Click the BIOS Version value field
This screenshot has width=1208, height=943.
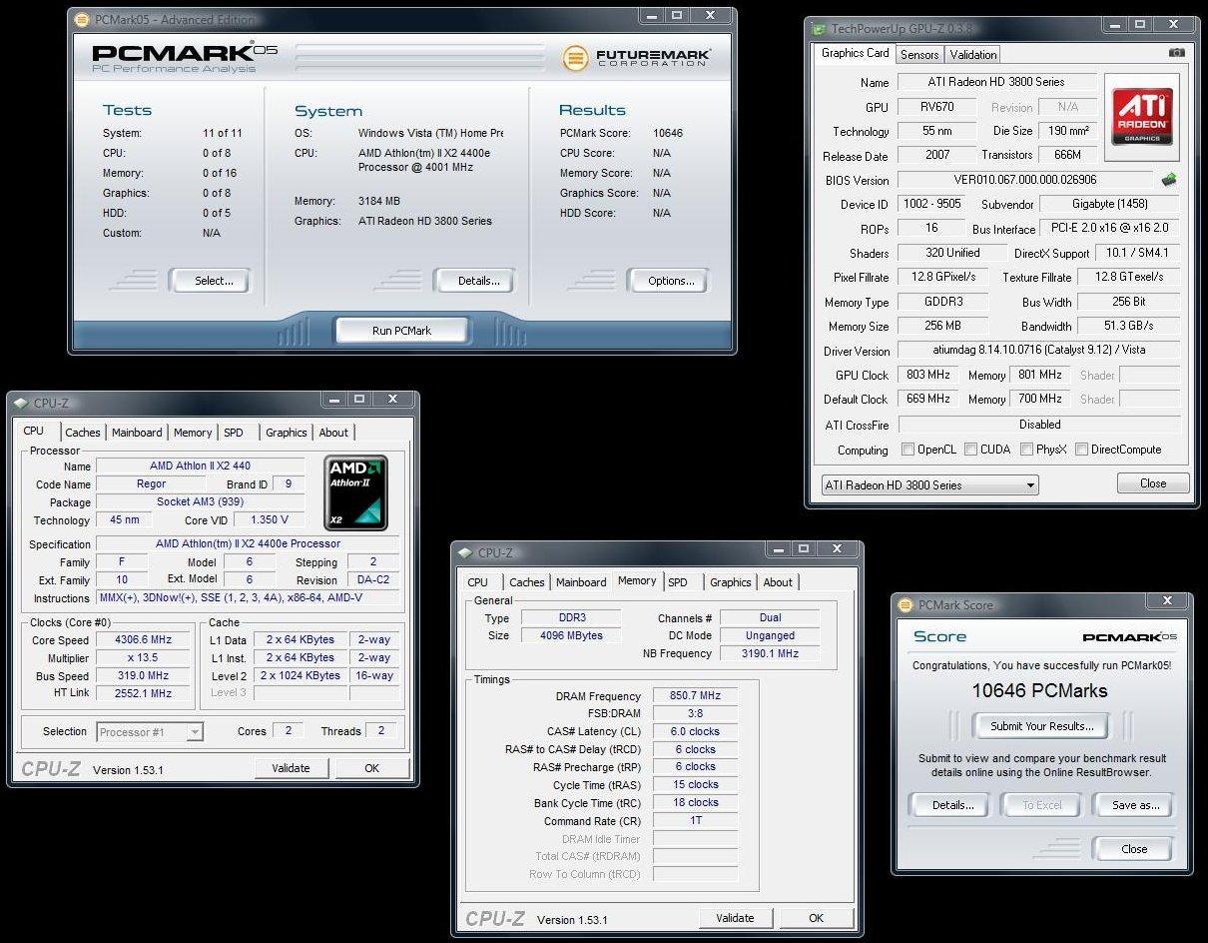pos(1024,180)
